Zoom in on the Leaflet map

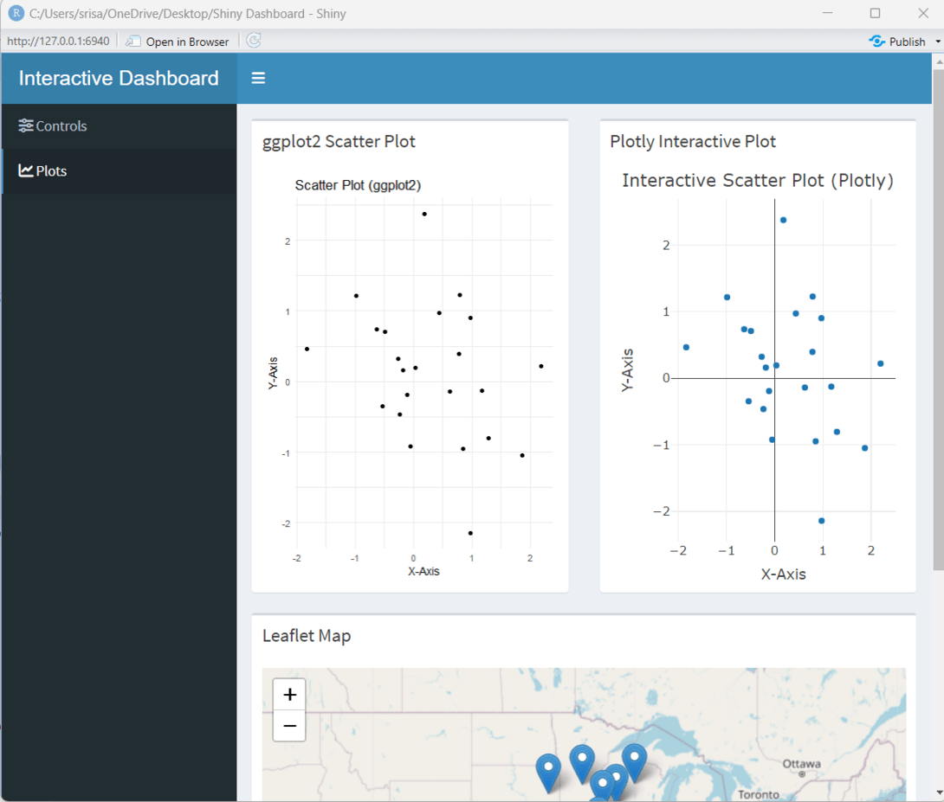(x=289, y=694)
